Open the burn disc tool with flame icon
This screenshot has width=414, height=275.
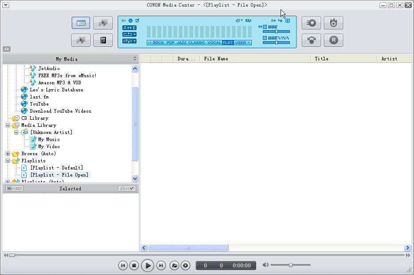click(333, 23)
